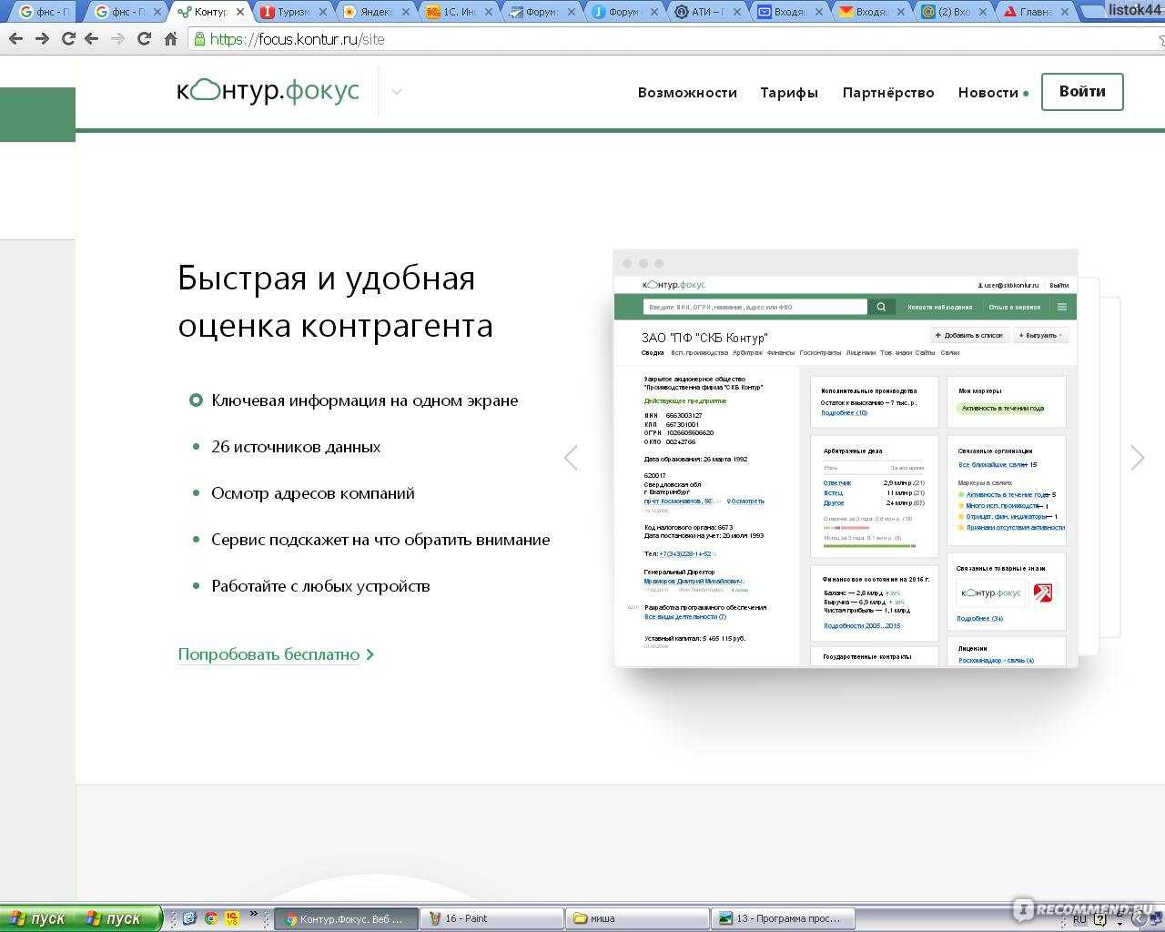Show previous slide with left carousel arrow
Viewport: 1165px width, 932px height.
point(571,458)
